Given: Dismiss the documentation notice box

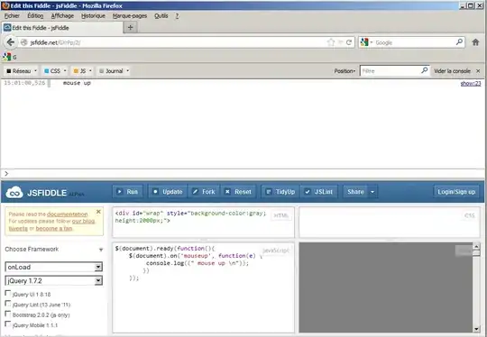Looking at the screenshot, I should point(98,212).
